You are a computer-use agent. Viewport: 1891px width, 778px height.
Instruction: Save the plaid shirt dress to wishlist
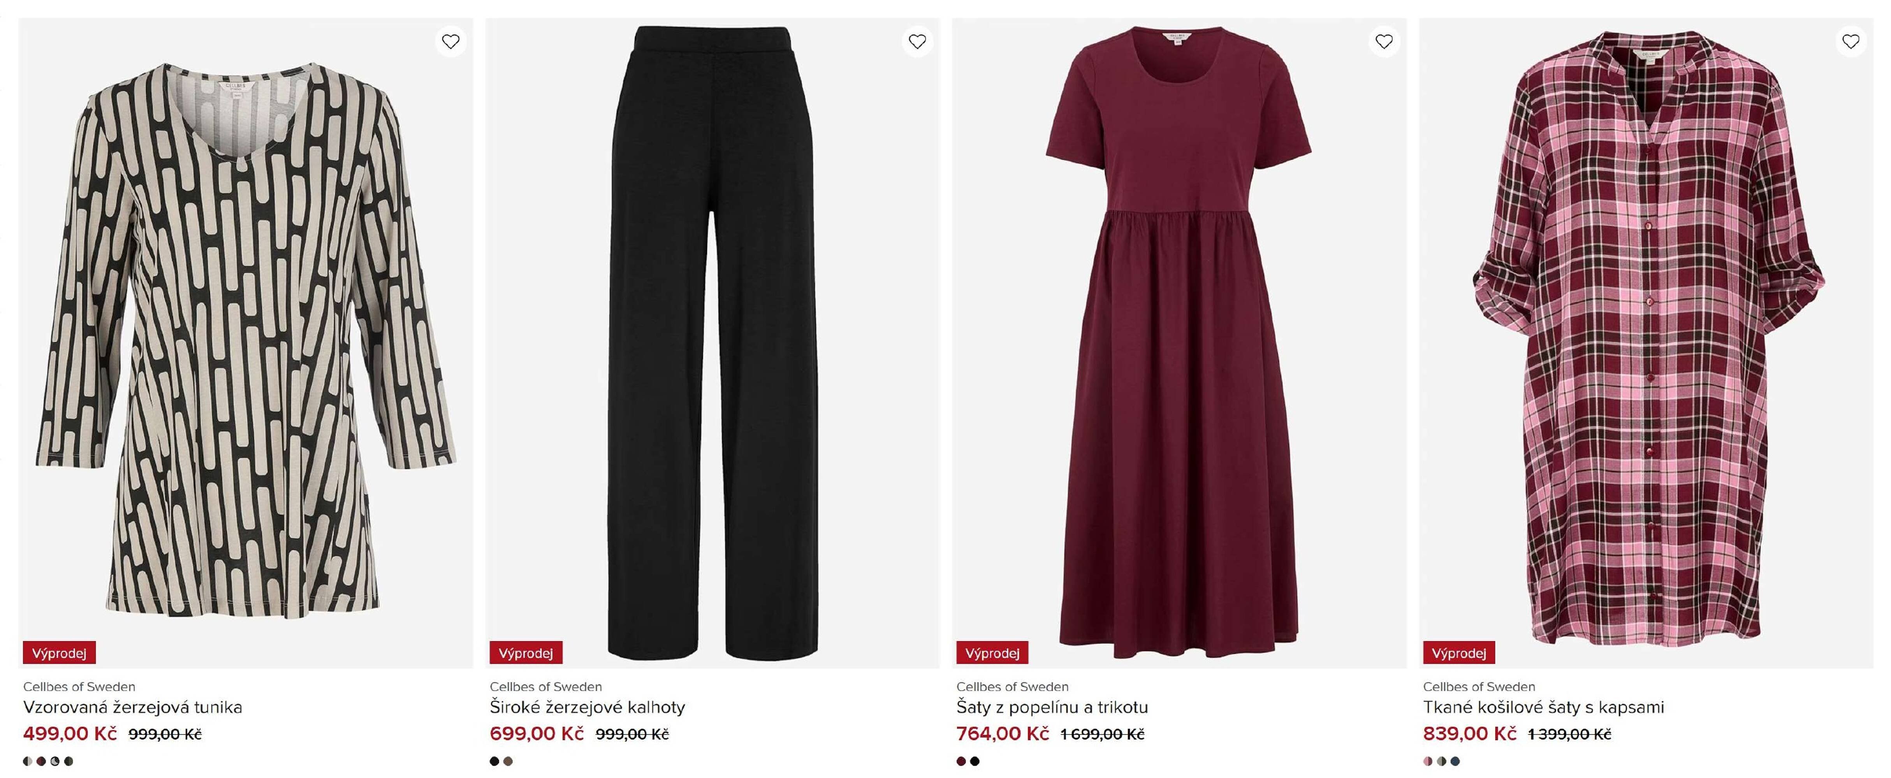pyautogui.click(x=1851, y=42)
